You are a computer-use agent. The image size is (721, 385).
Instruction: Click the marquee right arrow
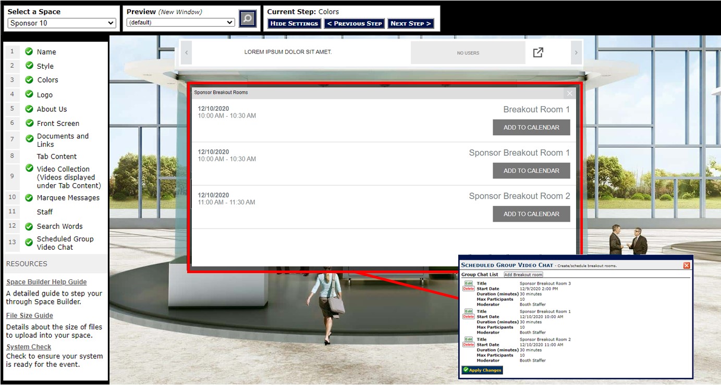point(576,53)
